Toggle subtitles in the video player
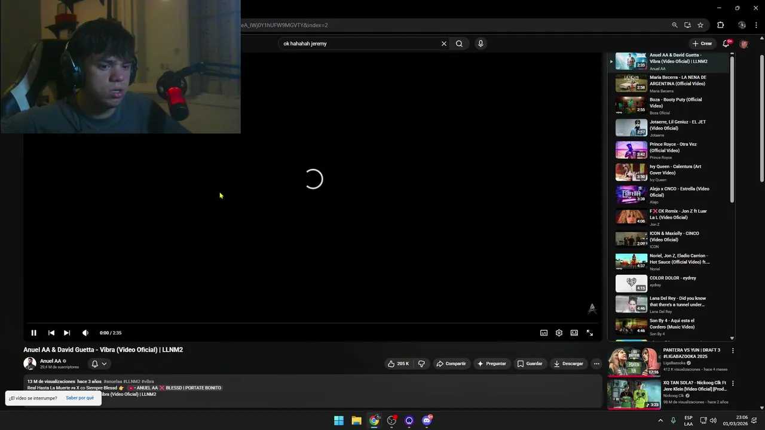The width and height of the screenshot is (765, 430). 544,333
